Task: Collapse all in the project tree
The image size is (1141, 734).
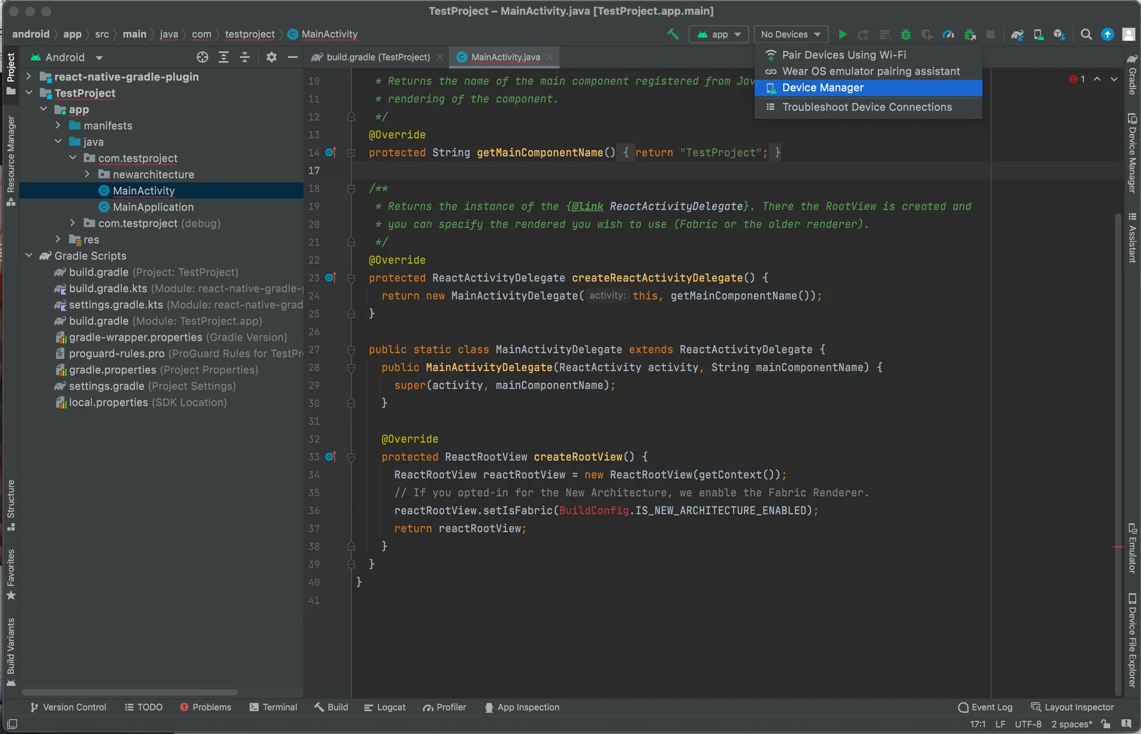Action: click(245, 57)
